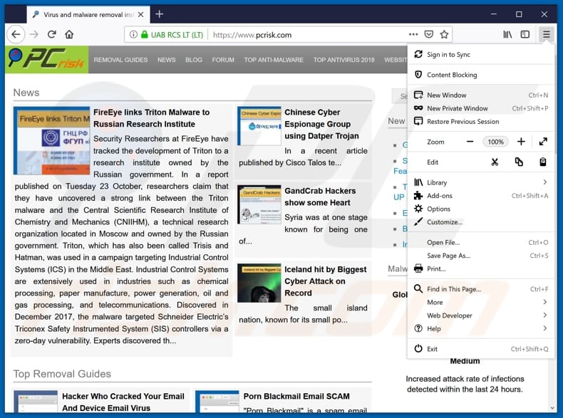The image size is (563, 418).
Task: Go to the Firefox home page
Action: 69,34
